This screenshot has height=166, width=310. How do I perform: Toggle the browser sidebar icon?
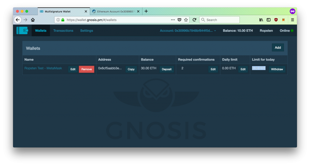tap(269, 20)
